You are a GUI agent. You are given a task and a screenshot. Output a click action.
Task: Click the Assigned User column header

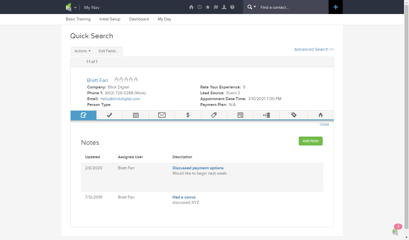click(130, 157)
